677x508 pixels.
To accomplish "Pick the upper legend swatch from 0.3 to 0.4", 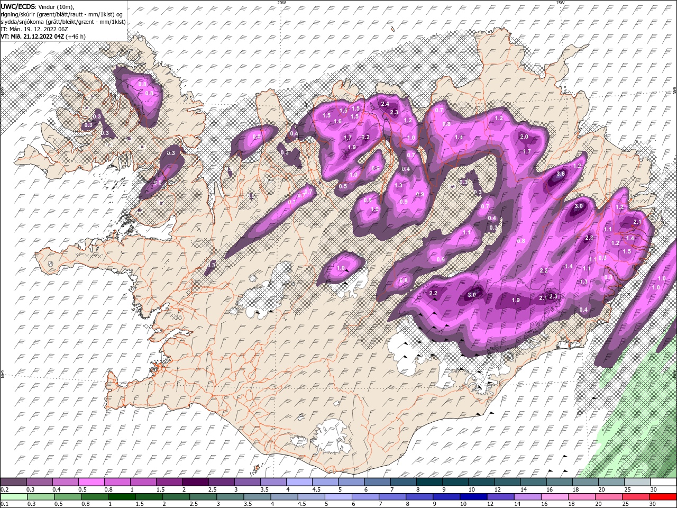I will tap(39, 482).
